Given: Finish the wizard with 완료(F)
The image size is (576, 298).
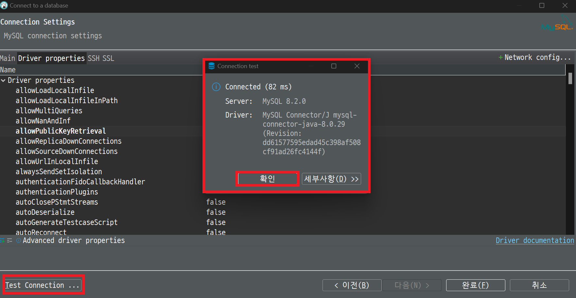Looking at the screenshot, I should (x=476, y=285).
